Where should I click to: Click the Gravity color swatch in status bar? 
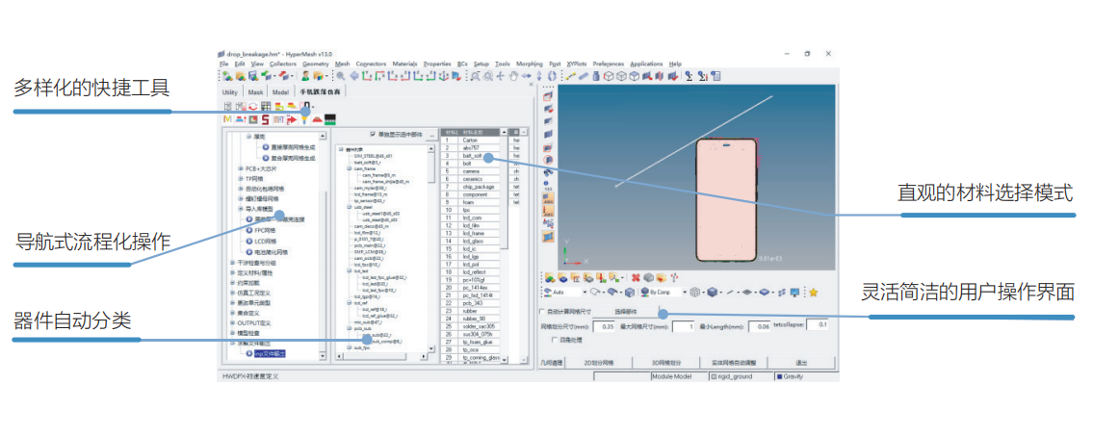[x=780, y=377]
